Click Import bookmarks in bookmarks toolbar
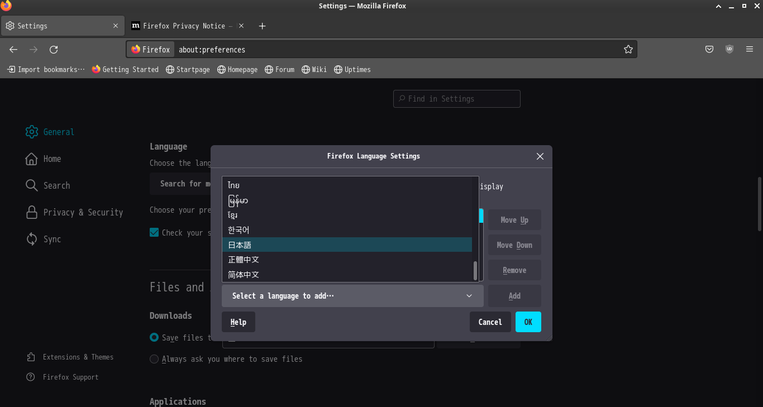 pos(46,69)
